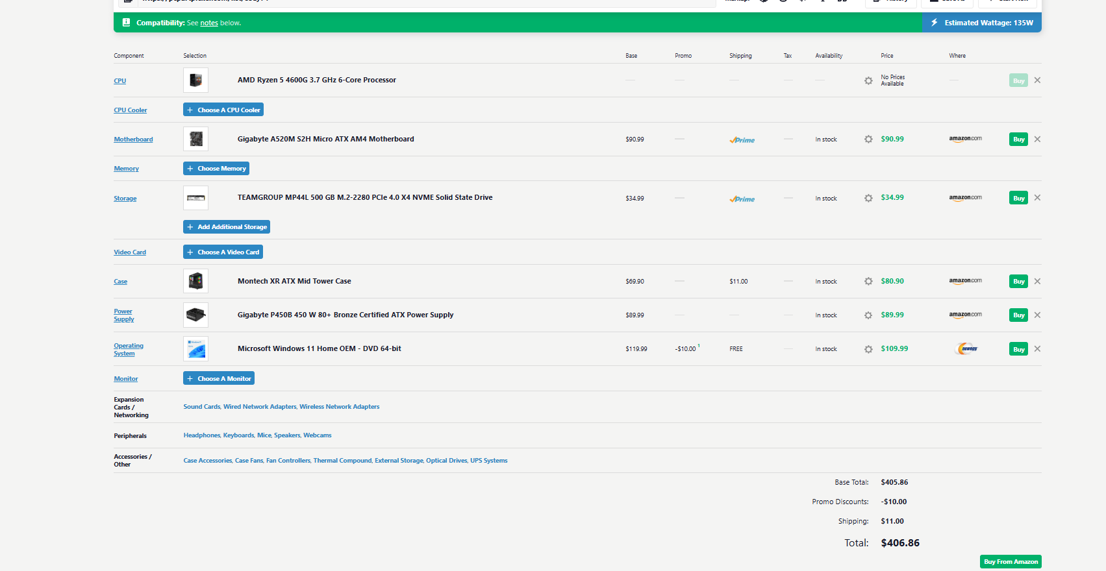Click the $406.86 total value

tap(900, 543)
